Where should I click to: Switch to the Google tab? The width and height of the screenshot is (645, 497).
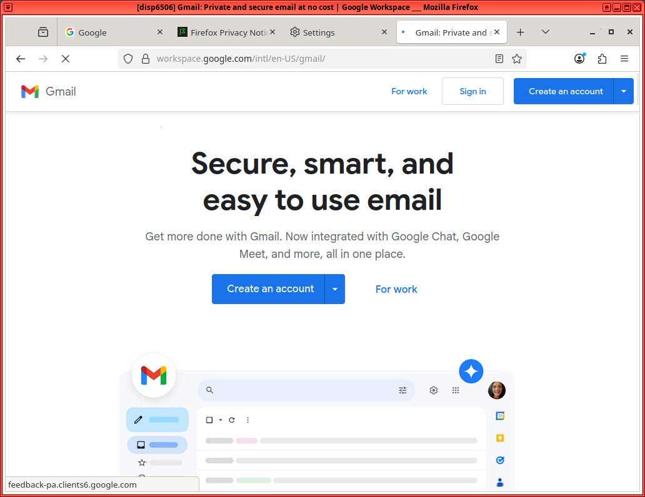pos(106,32)
